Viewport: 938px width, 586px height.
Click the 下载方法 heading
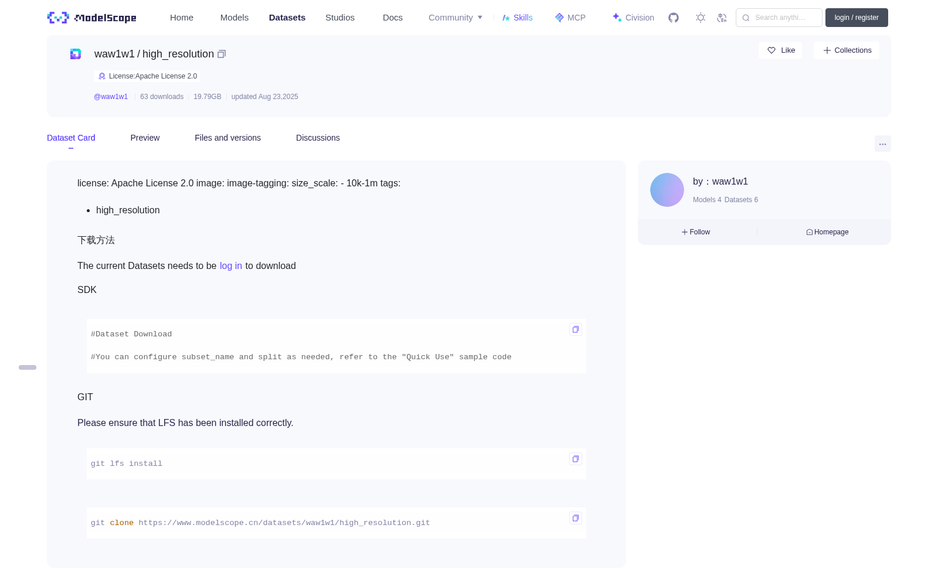point(96,240)
